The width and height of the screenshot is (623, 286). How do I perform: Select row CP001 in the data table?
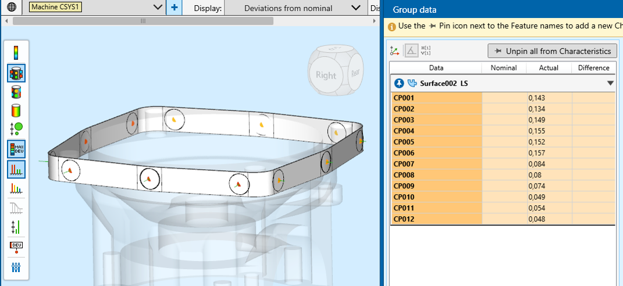503,98
